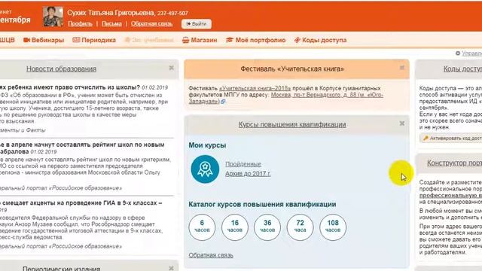
Task: Click the Моё портфолио graduation cap icon
Action: coord(230,40)
